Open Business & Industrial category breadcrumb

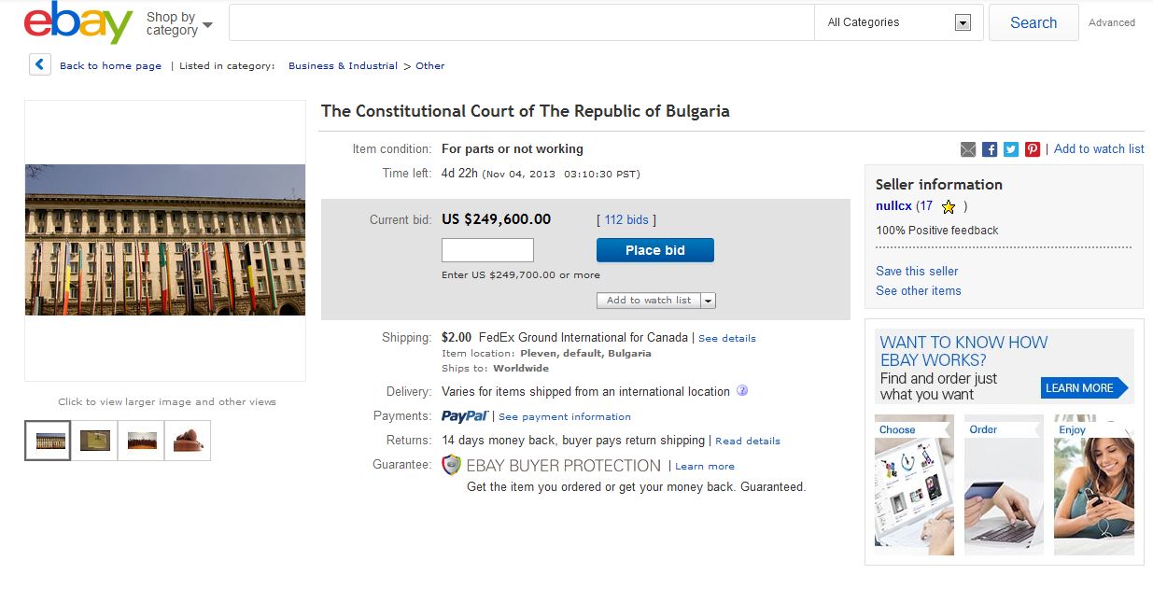(343, 66)
